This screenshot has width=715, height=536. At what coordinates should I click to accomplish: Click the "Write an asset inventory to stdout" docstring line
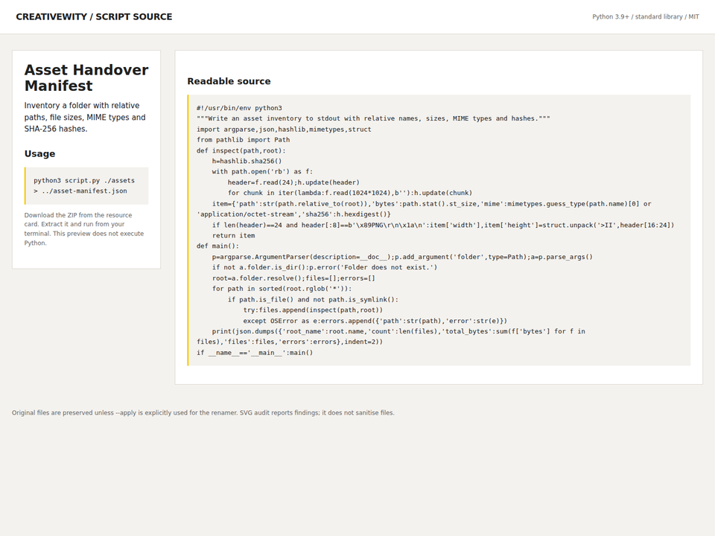373,118
